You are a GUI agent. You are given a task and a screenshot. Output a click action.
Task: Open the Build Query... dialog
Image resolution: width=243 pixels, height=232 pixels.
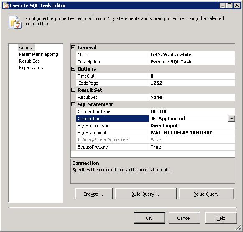[x=146, y=194]
